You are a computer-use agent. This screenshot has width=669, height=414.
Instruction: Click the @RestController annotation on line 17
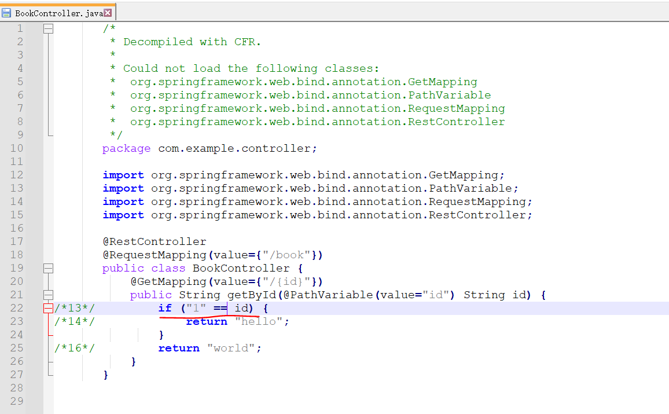(x=155, y=241)
